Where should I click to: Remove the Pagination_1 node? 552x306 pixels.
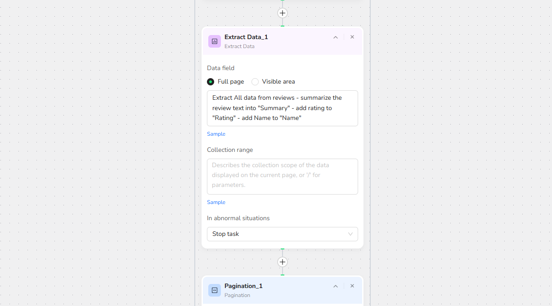pos(352,286)
